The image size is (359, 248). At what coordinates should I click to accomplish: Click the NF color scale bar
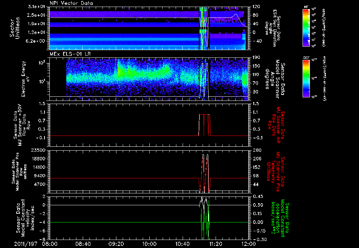306,27
